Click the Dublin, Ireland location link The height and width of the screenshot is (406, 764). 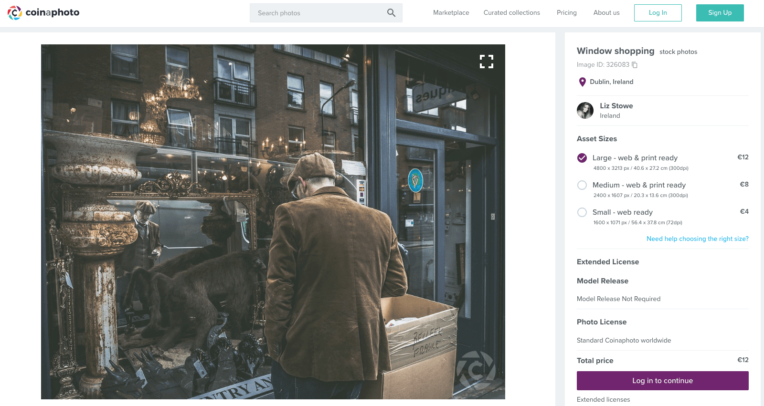611,82
